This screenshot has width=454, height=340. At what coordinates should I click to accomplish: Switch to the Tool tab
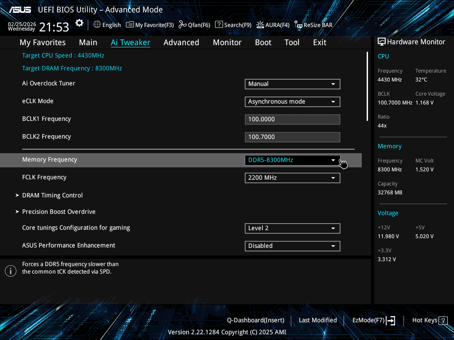tap(292, 42)
